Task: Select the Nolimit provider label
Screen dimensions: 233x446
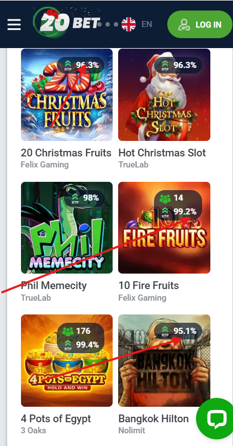Action: [132, 431]
